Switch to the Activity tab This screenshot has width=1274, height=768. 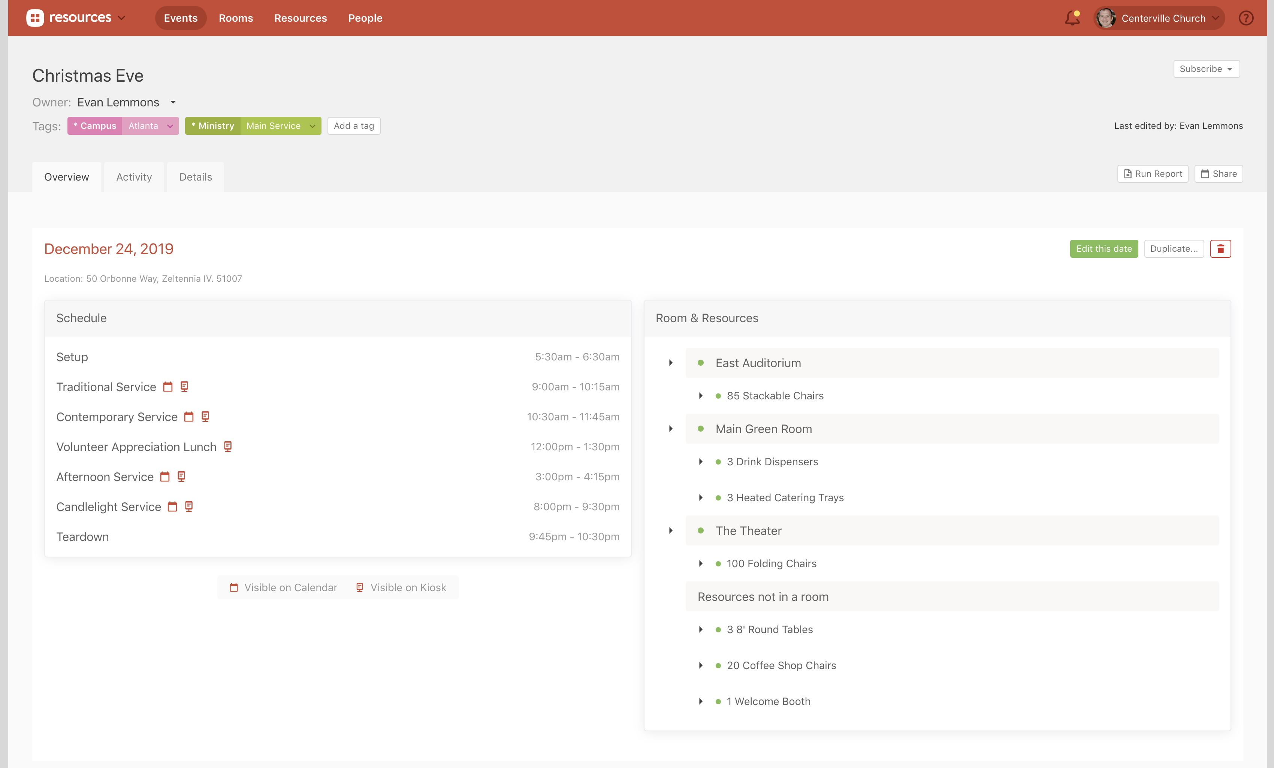[x=134, y=177]
